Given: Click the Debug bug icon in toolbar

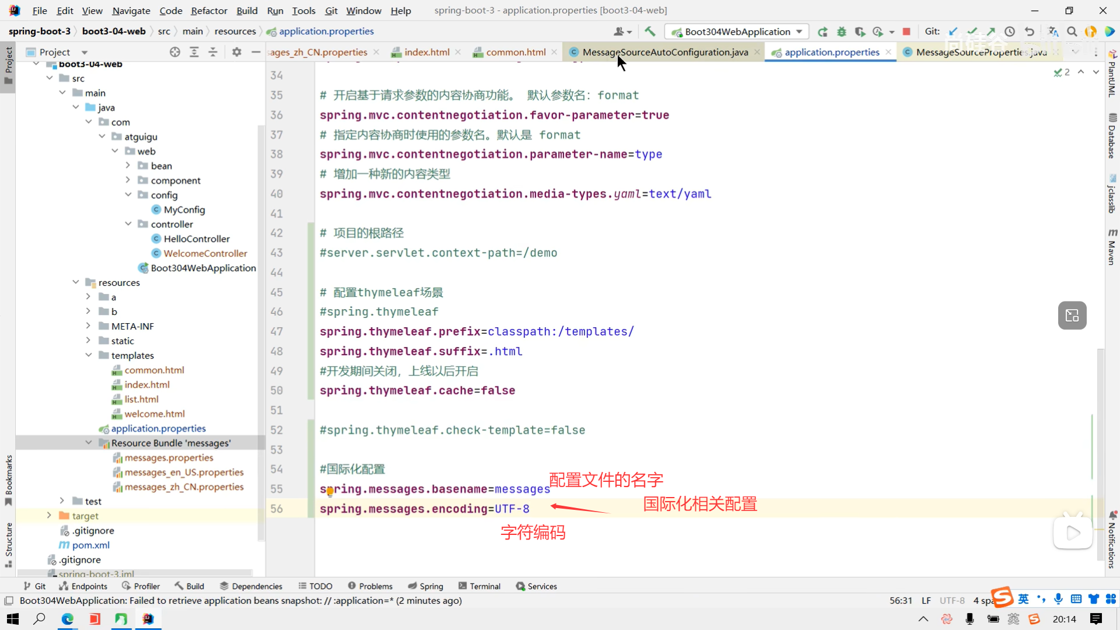Looking at the screenshot, I should pos(841,32).
